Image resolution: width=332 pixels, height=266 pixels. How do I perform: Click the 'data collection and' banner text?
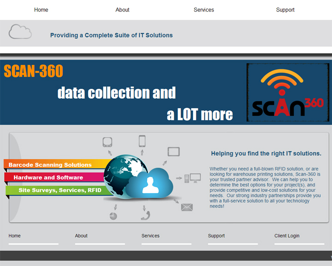tap(117, 93)
